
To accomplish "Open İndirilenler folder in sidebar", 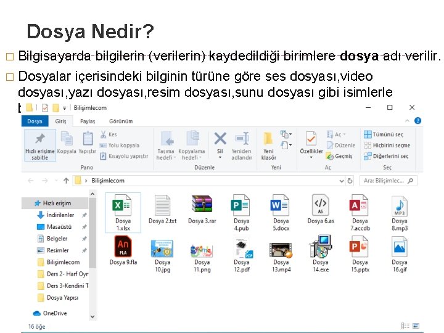I will pyautogui.click(x=60, y=215).
